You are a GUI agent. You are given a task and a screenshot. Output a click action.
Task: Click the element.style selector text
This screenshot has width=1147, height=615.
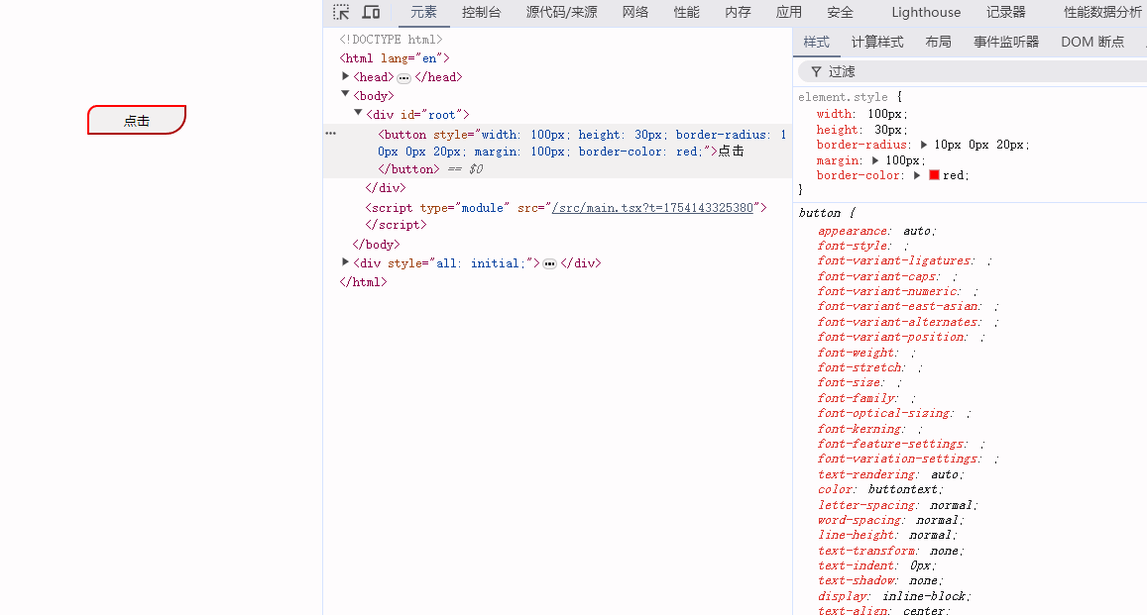pyautogui.click(x=843, y=97)
